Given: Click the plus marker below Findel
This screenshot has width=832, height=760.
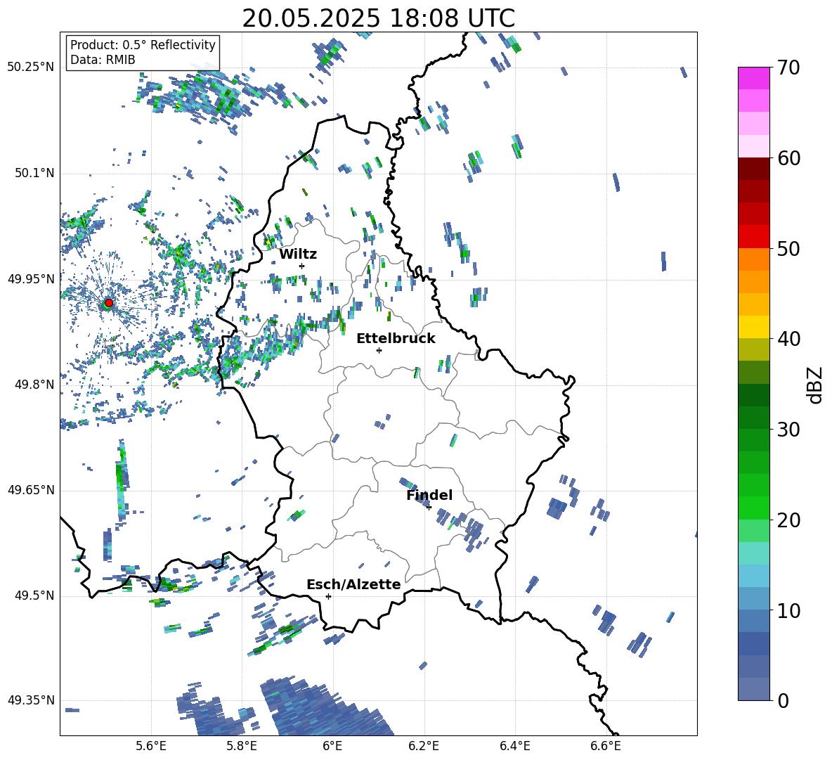Looking at the screenshot, I should pos(429,507).
